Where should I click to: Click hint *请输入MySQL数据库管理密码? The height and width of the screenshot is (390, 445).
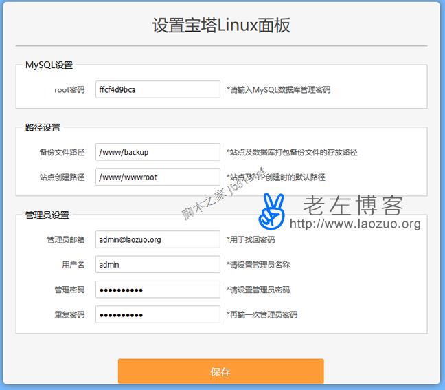278,90
